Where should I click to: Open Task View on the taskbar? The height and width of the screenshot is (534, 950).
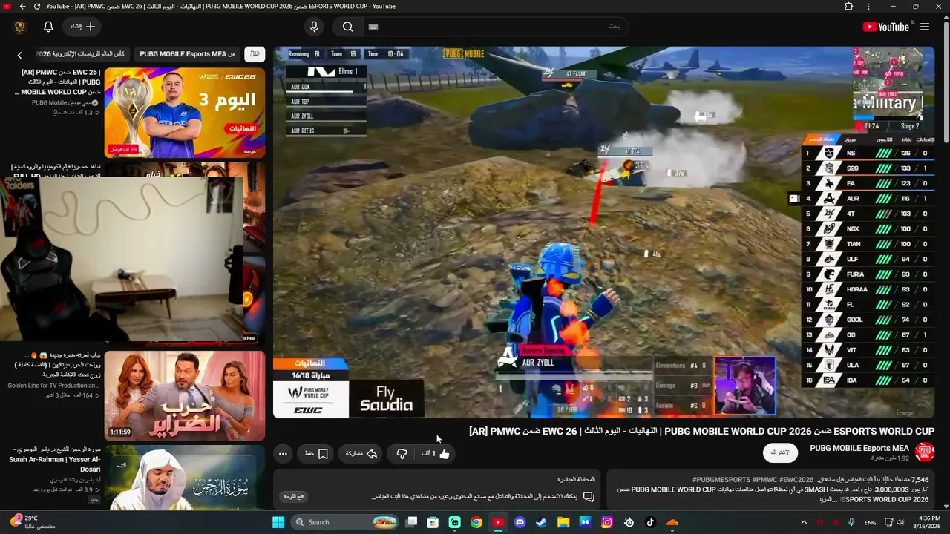pyautogui.click(x=411, y=522)
